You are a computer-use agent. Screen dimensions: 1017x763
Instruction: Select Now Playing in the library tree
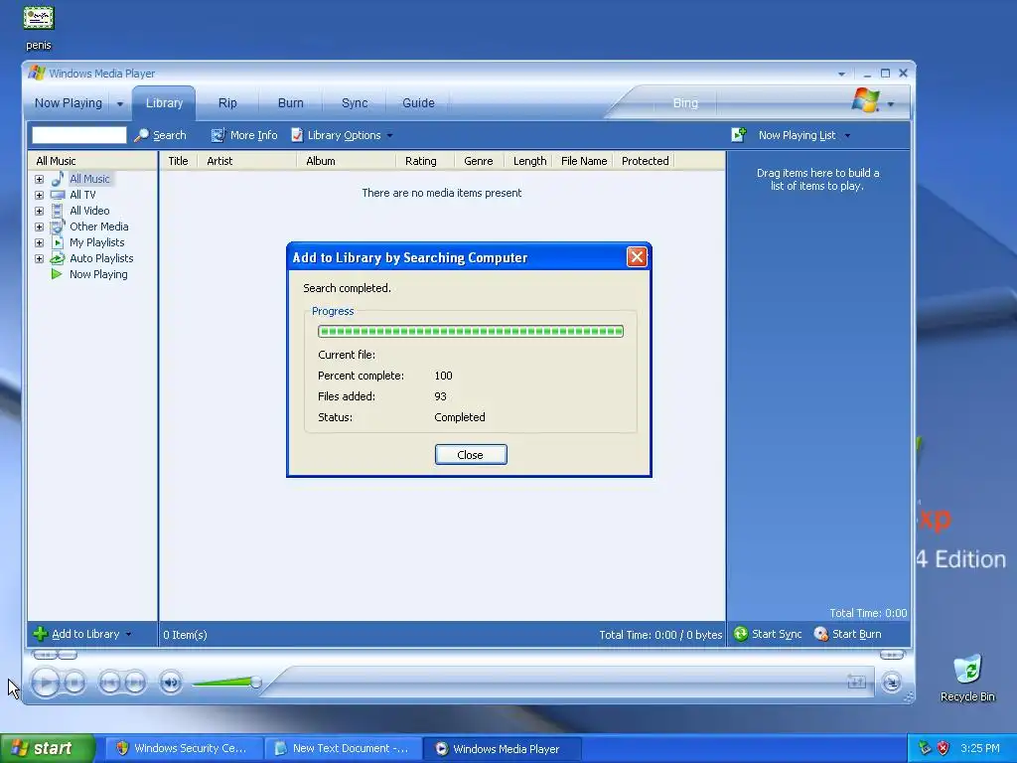98,274
